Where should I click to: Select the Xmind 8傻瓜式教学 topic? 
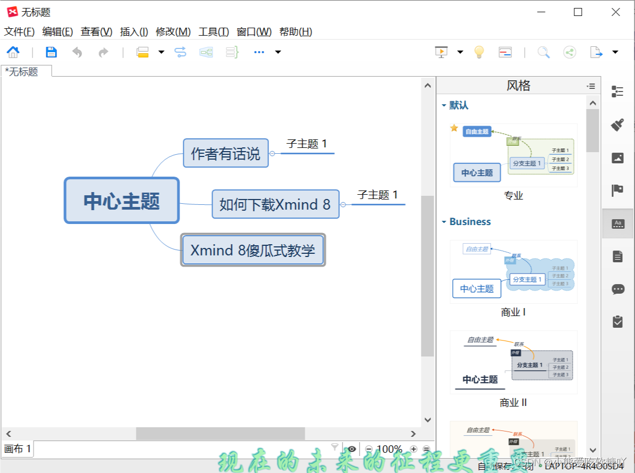(253, 250)
